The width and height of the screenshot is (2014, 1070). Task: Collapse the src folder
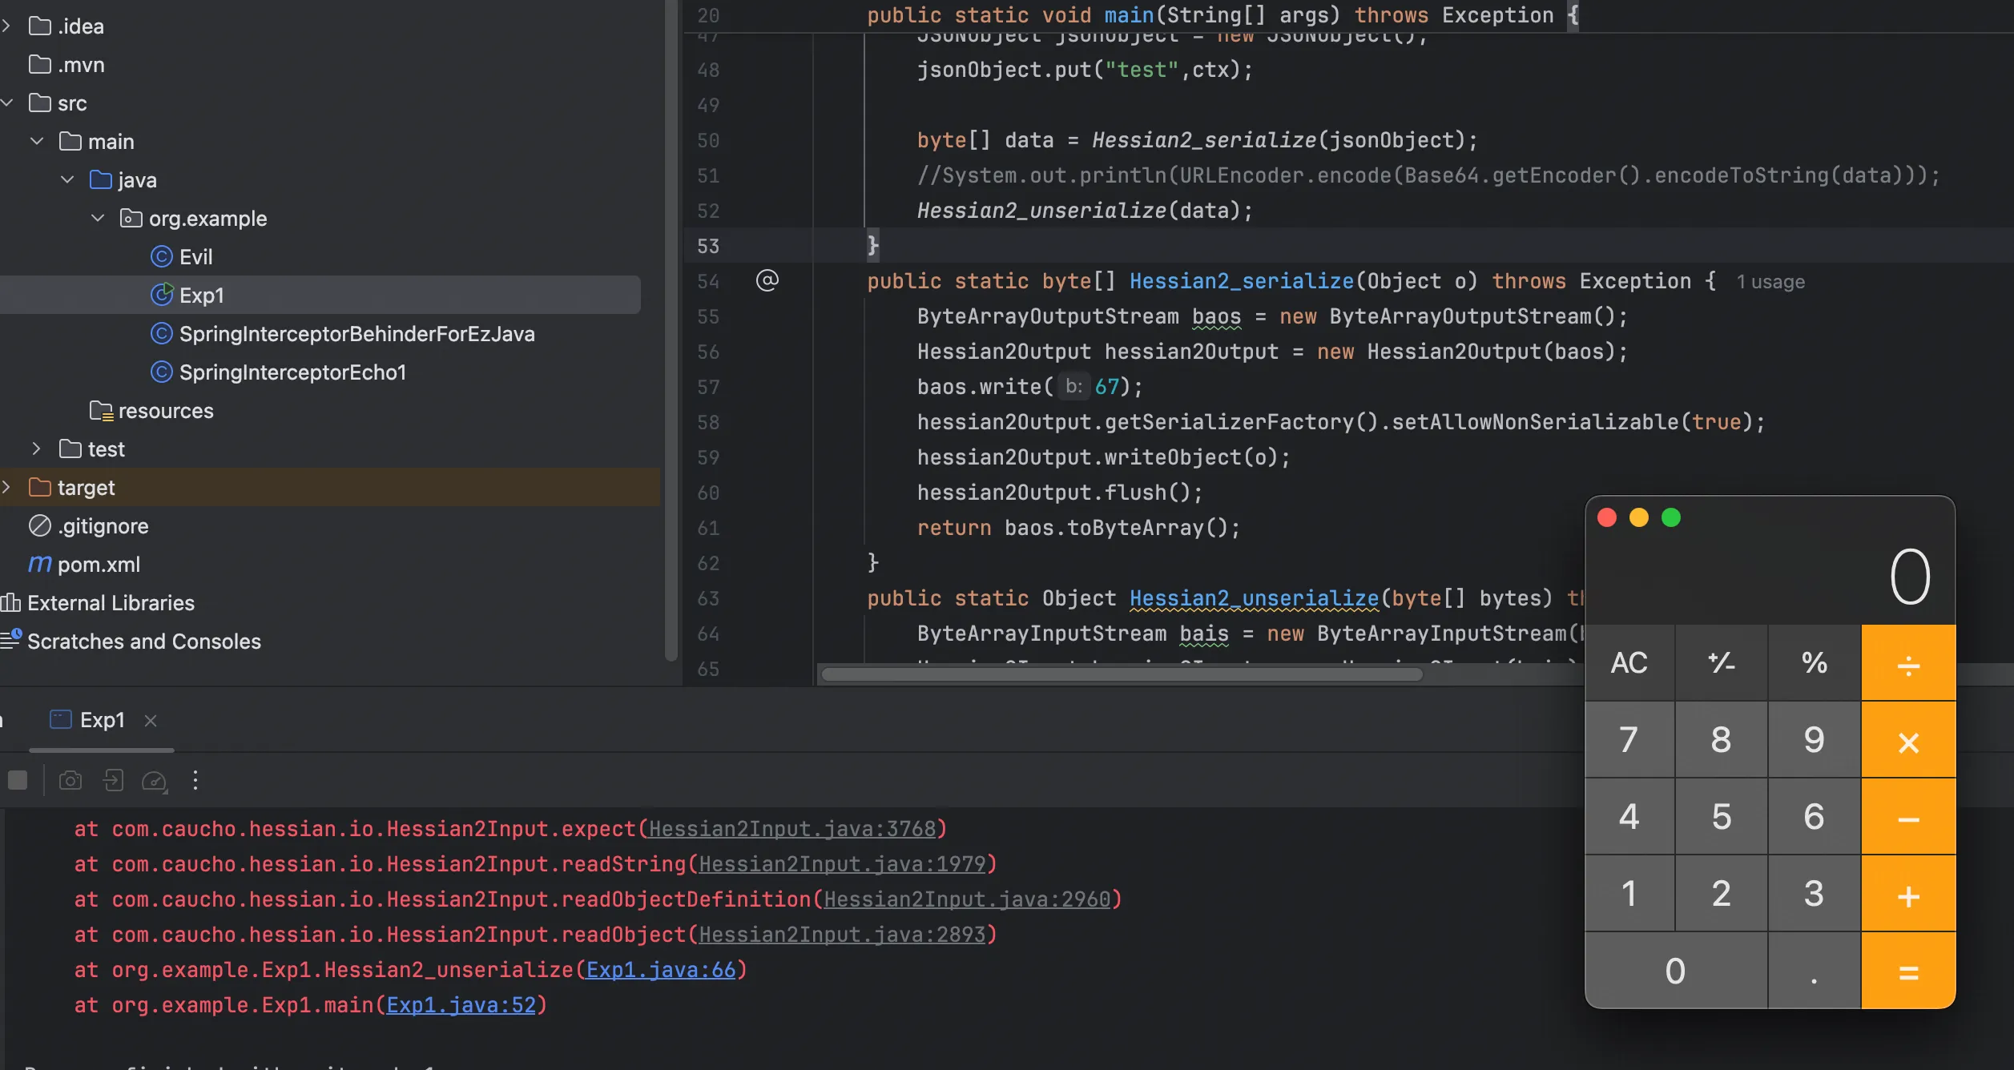pyautogui.click(x=8, y=103)
